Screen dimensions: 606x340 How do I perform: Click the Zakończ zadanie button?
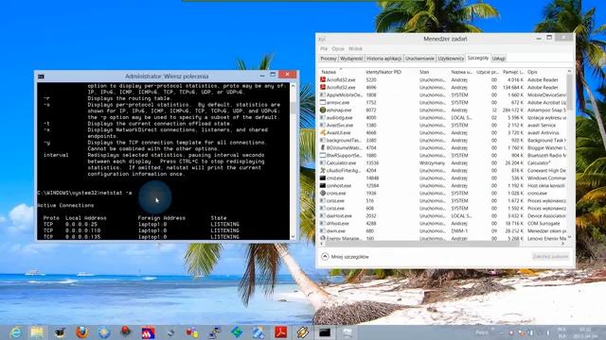[x=550, y=256]
